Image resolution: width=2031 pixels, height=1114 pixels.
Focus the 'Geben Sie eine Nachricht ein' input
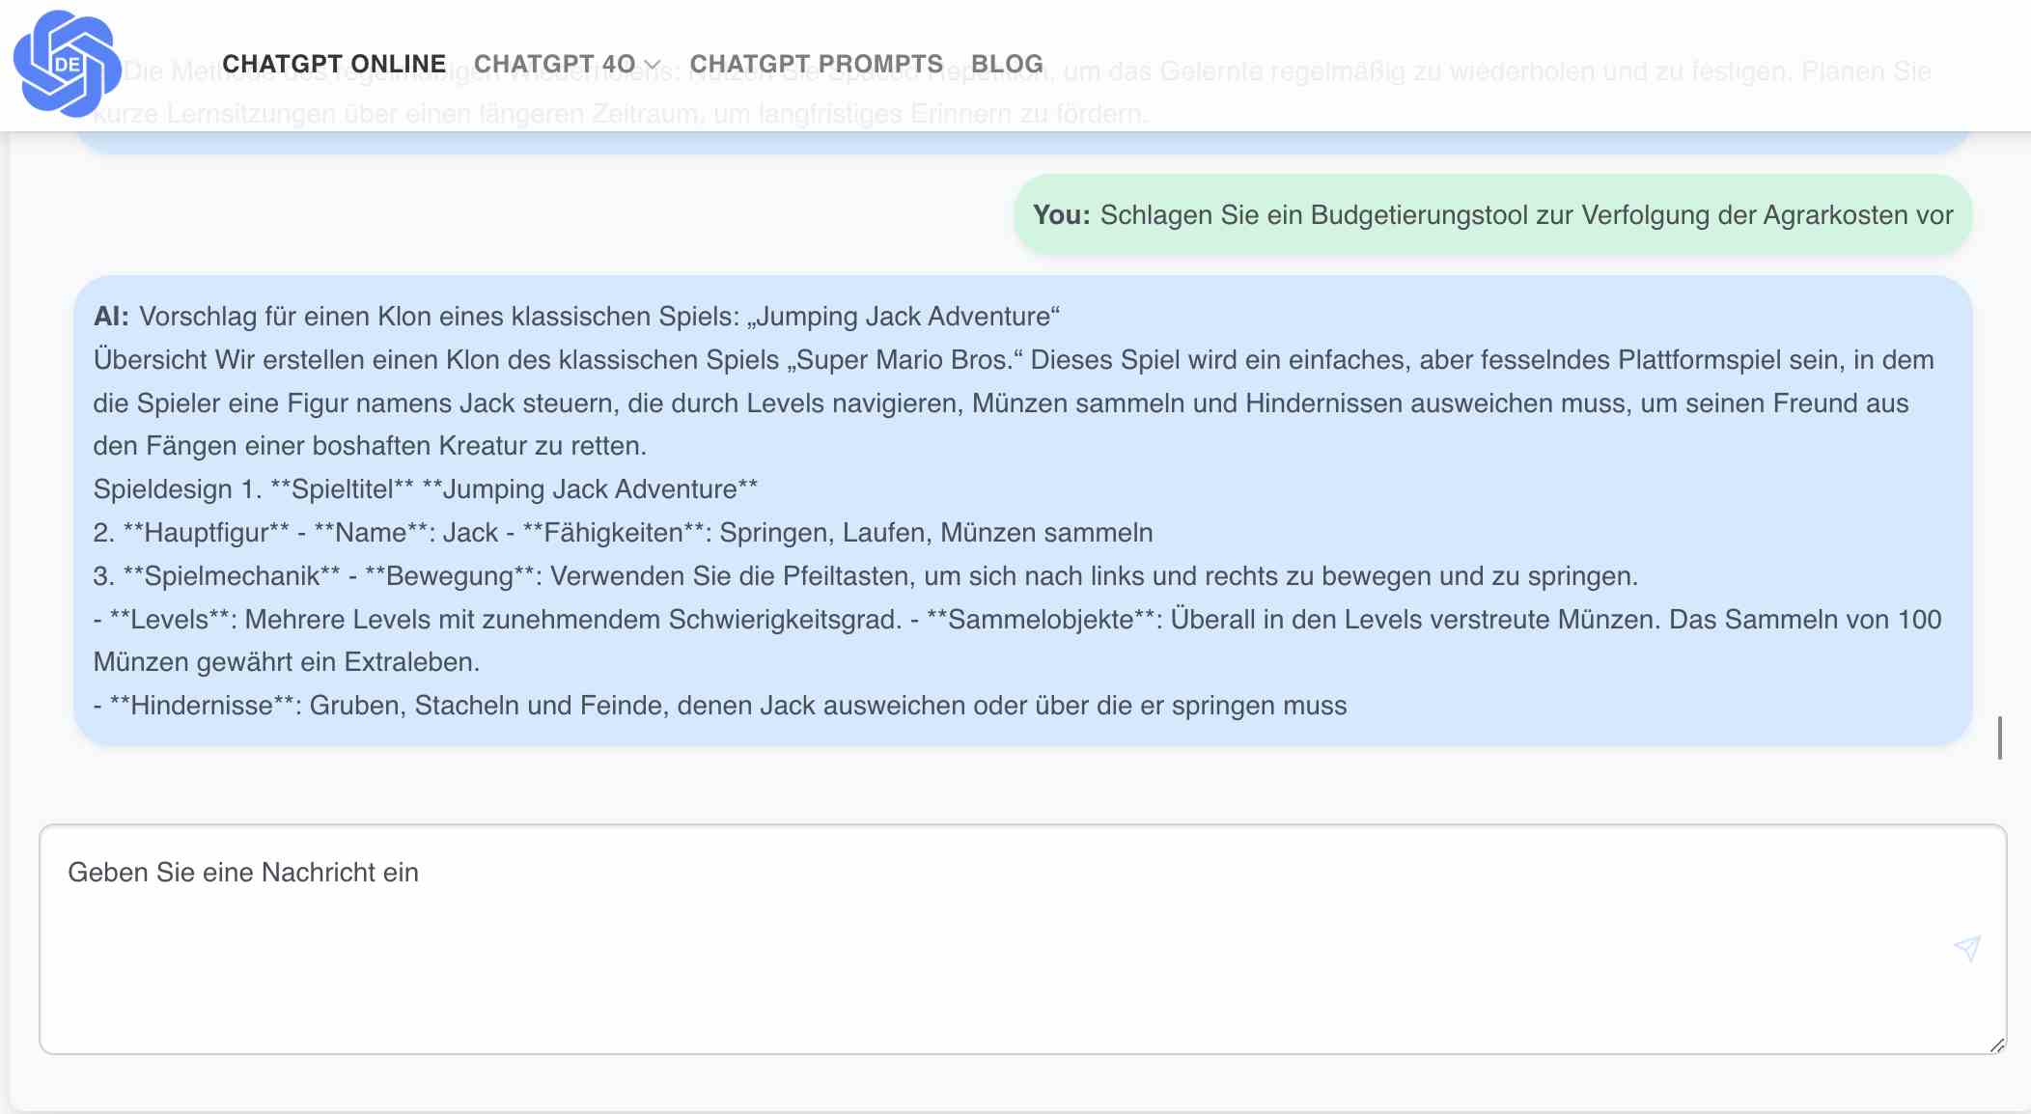tap(1022, 939)
